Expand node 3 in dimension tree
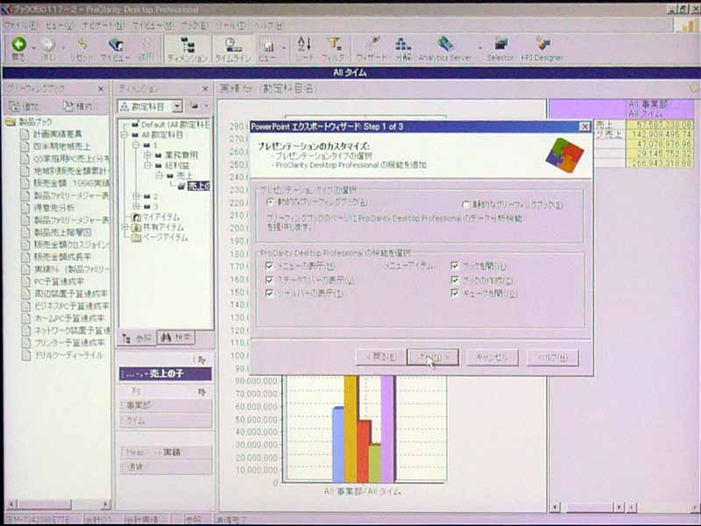 click(x=136, y=207)
